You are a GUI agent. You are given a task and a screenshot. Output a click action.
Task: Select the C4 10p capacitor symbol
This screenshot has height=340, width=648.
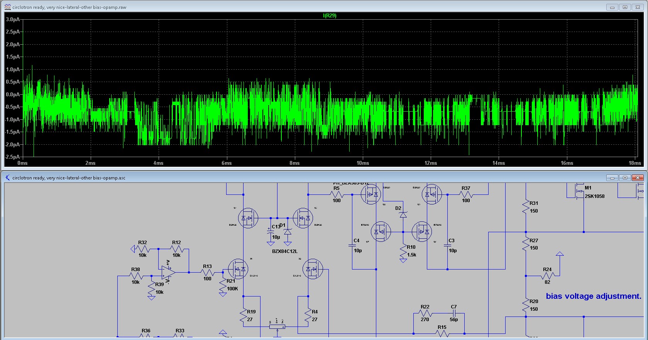[x=352, y=245]
